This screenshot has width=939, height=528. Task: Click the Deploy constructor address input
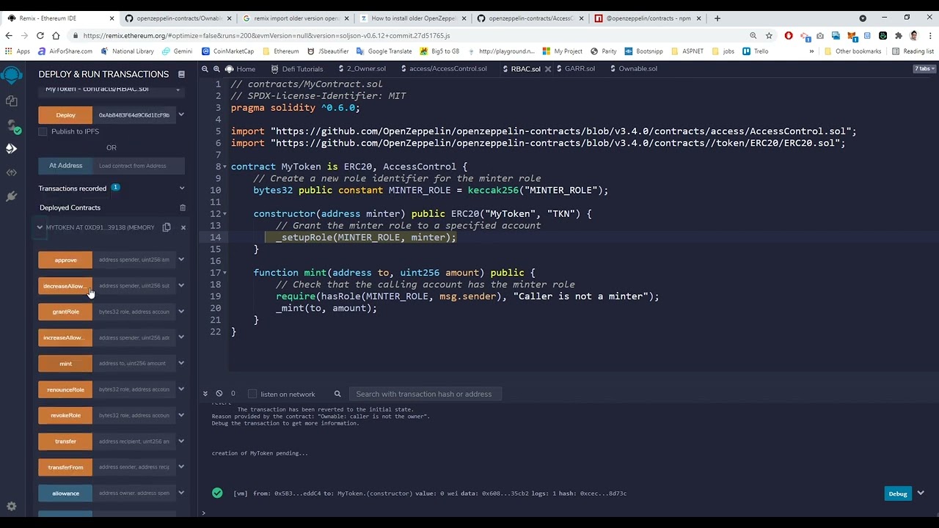coord(134,115)
